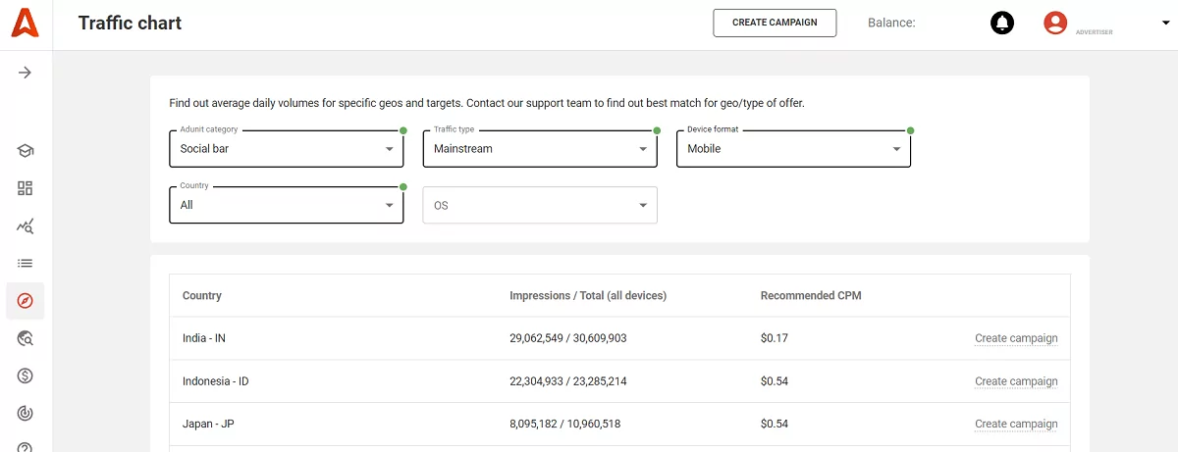Screen dimensions: 1178x452
Task: Open the dashboard grid icon
Action: (26, 188)
